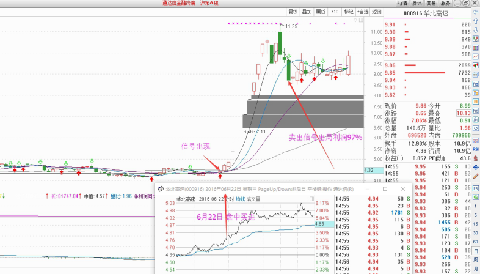Select the 5-minute period
Image resolution: width=480 pixels, height=274 pixels.
pyautogui.click(x=476, y=215)
